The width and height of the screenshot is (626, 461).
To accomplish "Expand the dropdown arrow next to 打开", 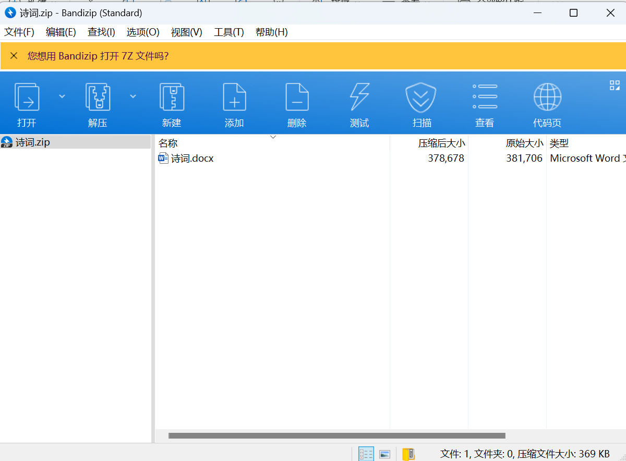I will (x=62, y=96).
